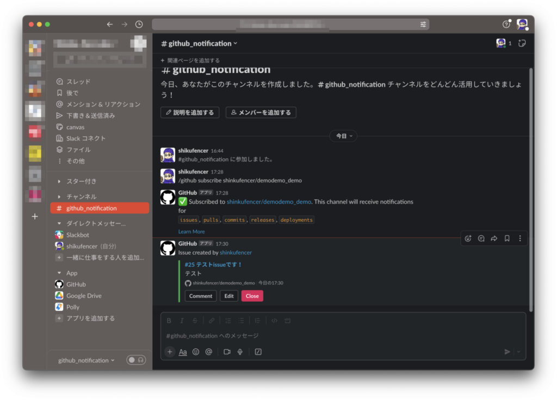Open user profile avatar at top right
The width and height of the screenshot is (557, 400).
(x=522, y=24)
